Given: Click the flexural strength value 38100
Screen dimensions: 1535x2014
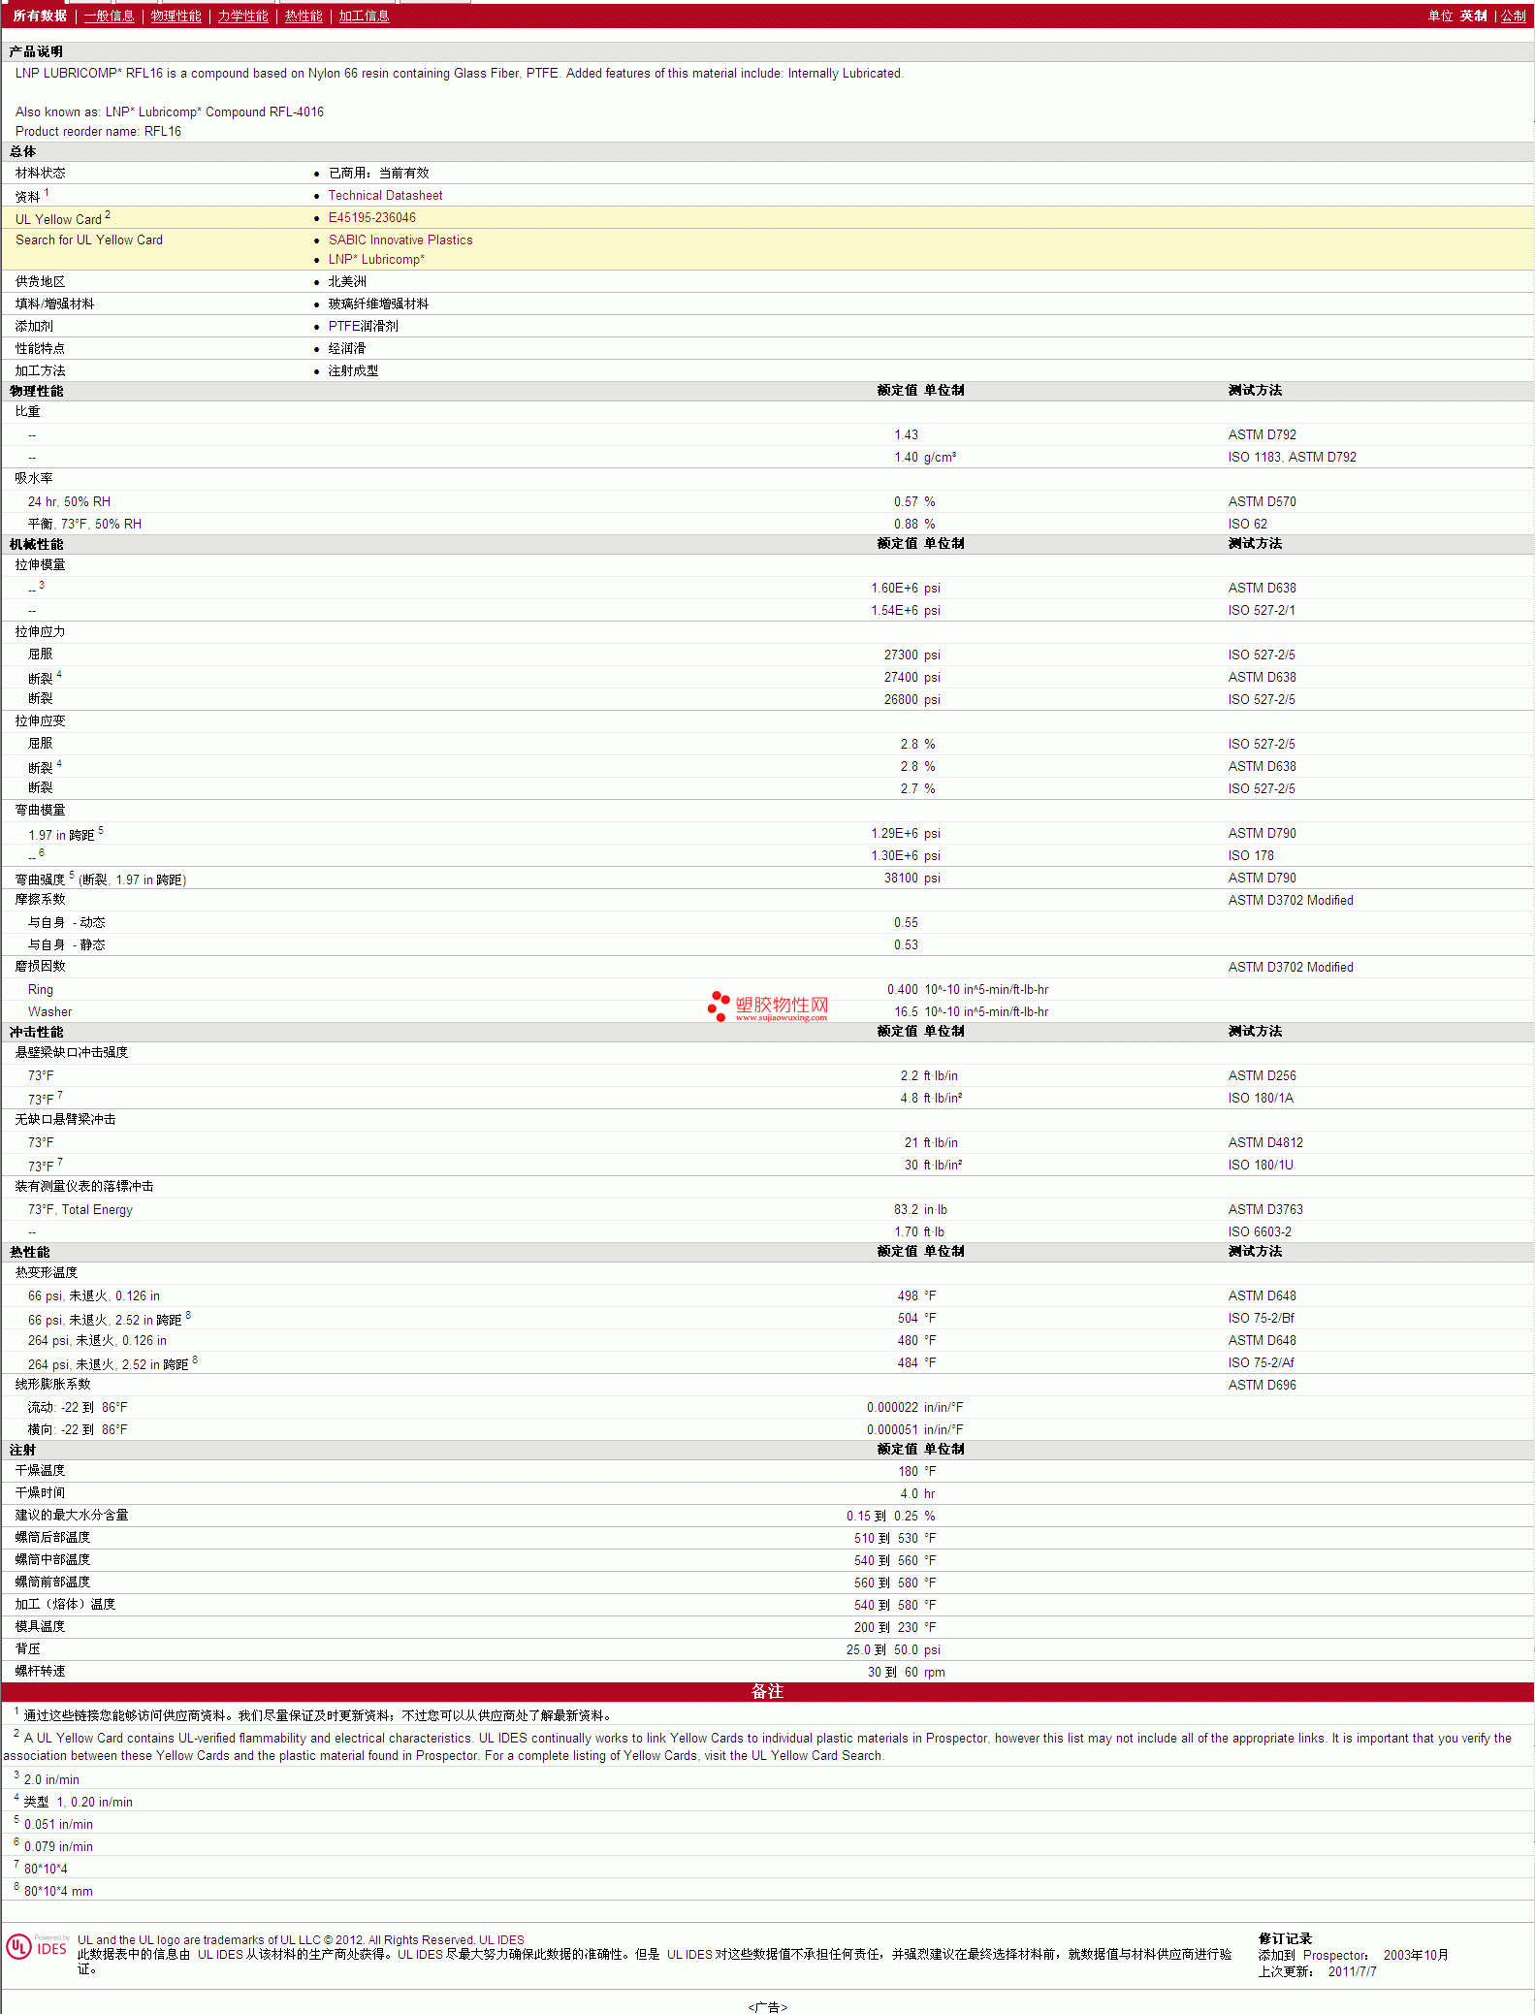Looking at the screenshot, I should point(901,879).
